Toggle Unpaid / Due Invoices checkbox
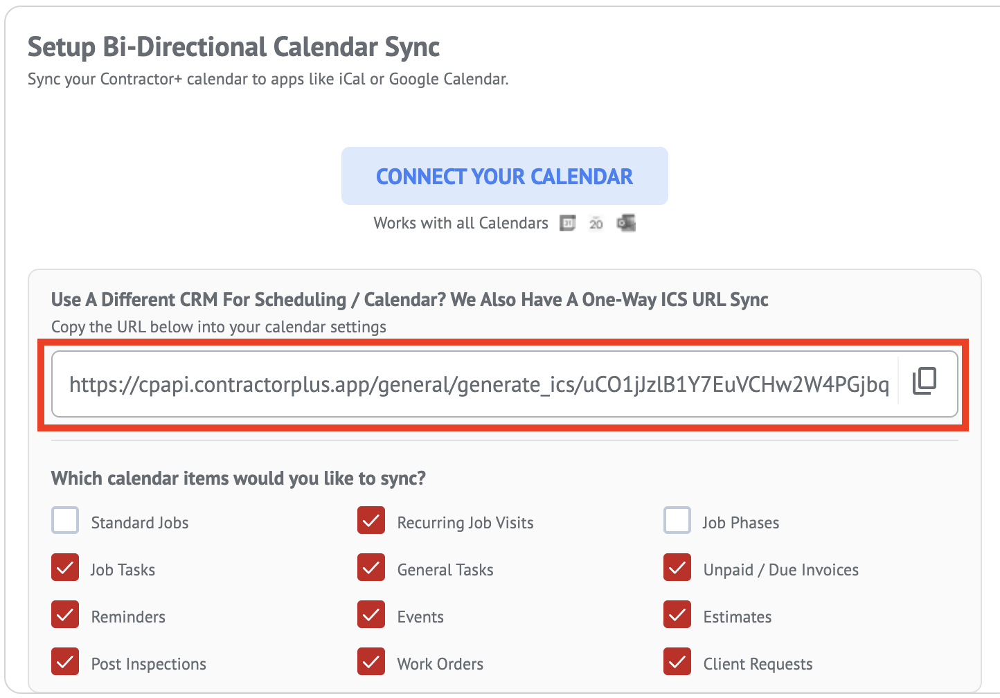1000x698 pixels. (677, 568)
